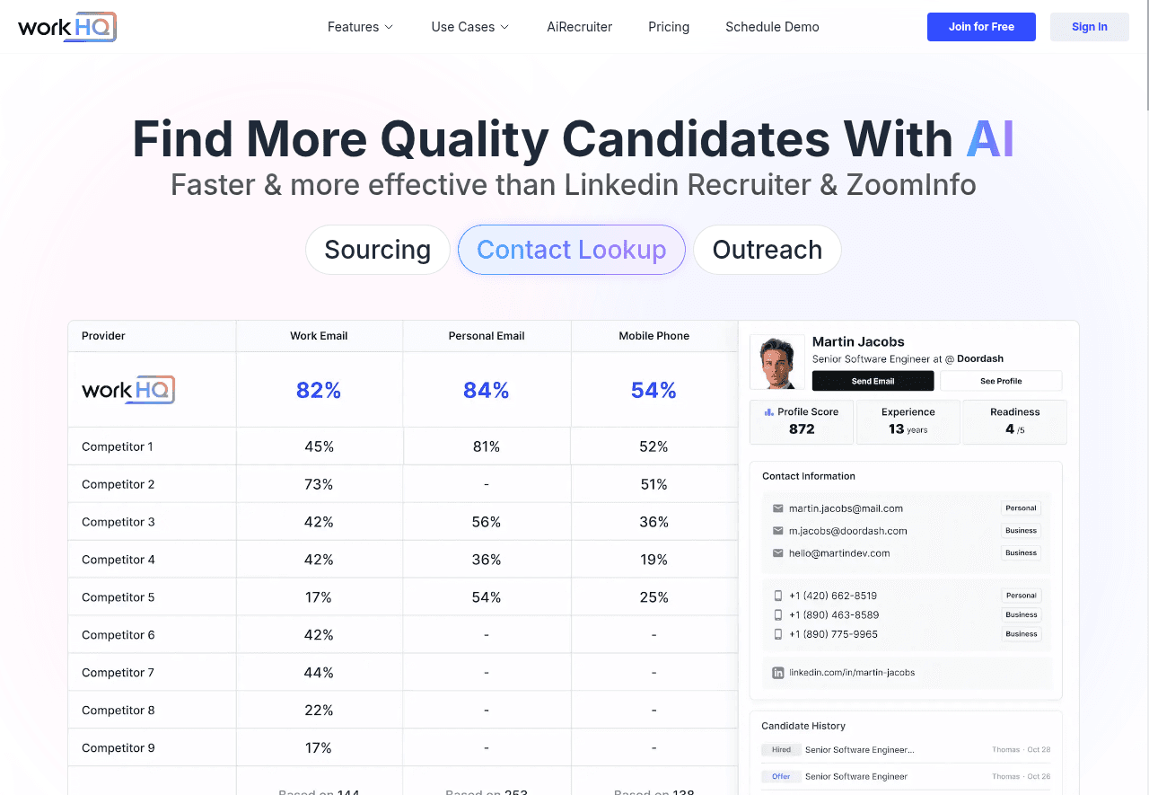This screenshot has height=795, width=1149.
Task: Go to the Pricing page
Action: tap(669, 27)
